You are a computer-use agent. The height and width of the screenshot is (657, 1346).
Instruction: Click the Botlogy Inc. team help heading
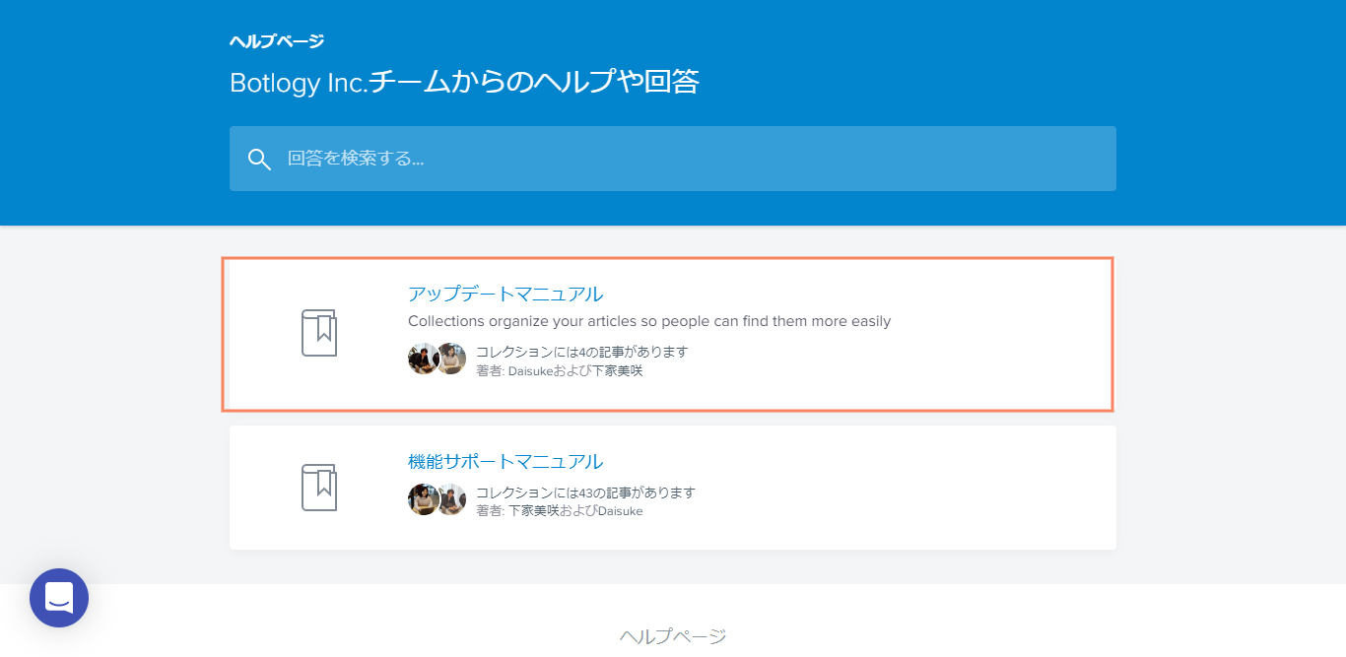[x=464, y=82]
